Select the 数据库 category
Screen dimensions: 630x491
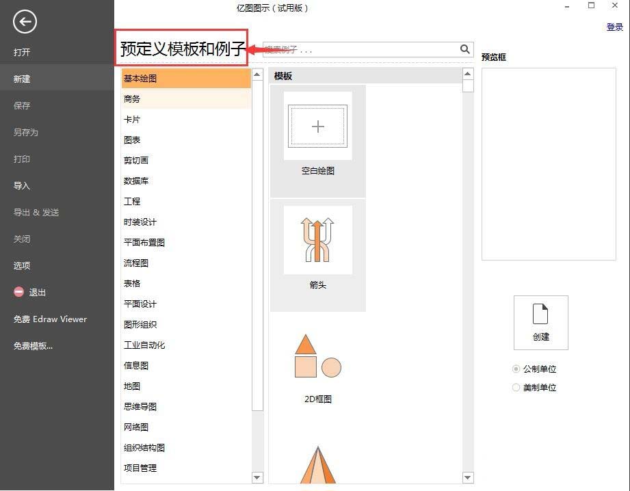(x=186, y=181)
